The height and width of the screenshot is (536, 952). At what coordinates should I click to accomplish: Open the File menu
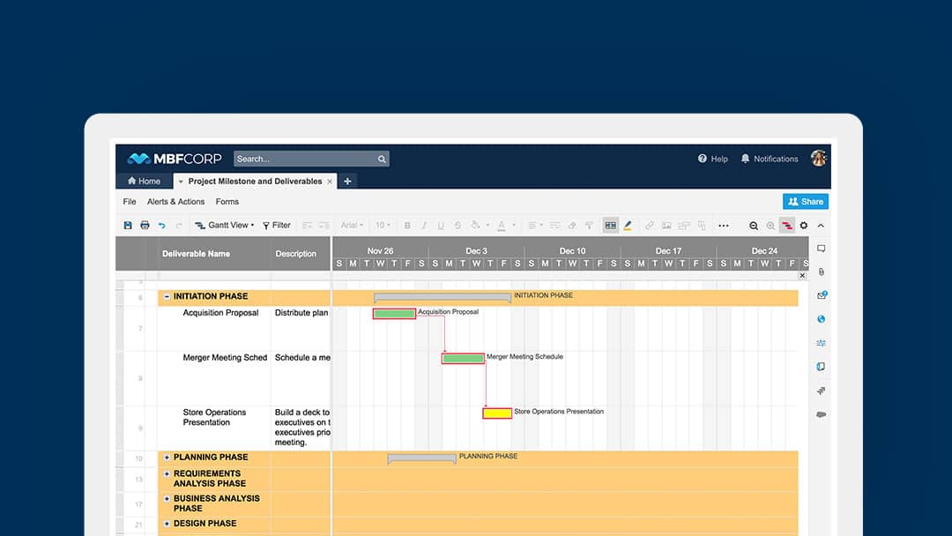click(x=130, y=202)
